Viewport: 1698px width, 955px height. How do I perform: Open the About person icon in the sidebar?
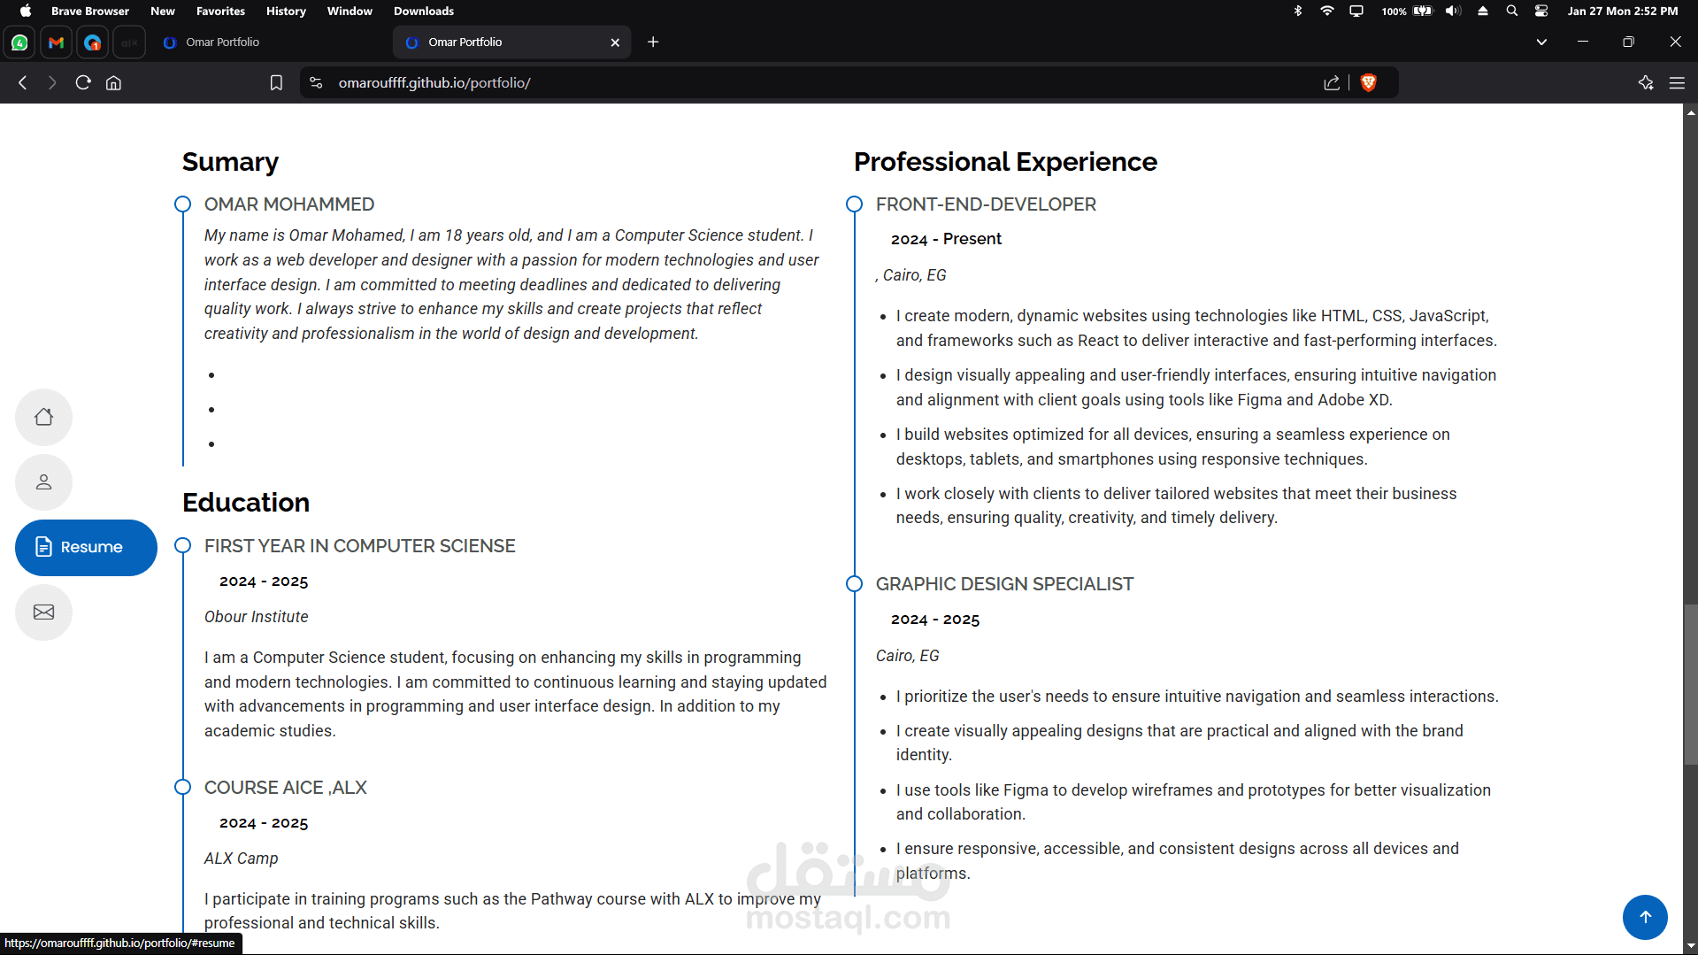[43, 482]
